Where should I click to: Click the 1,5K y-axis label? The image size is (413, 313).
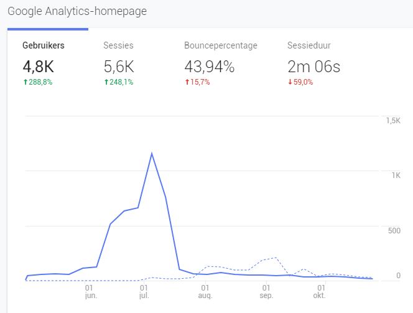[393, 121]
